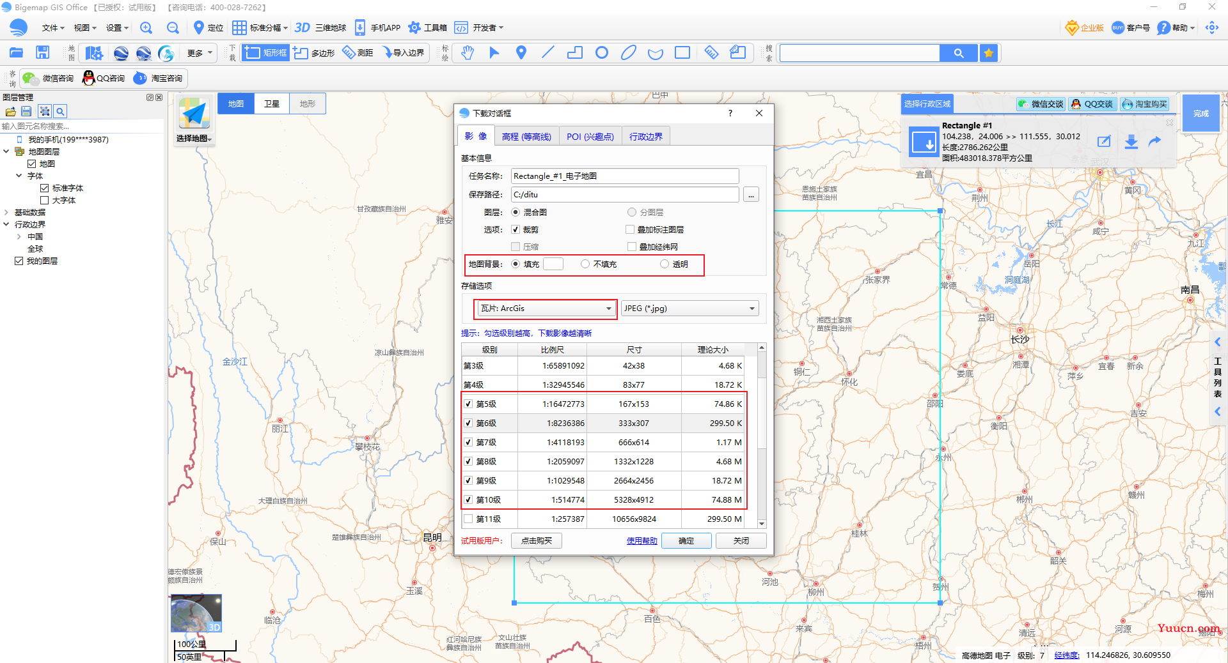Click search icon in layer manager panel
1228x663 pixels.
(x=60, y=112)
